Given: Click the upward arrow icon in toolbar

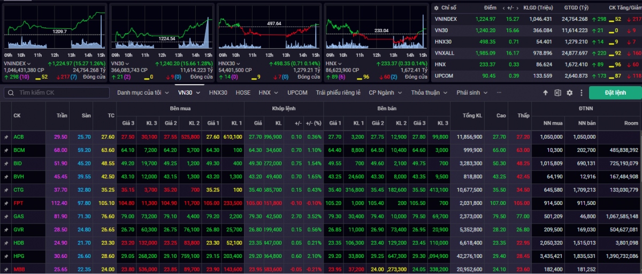Looking at the screenshot, I should click(x=545, y=93).
